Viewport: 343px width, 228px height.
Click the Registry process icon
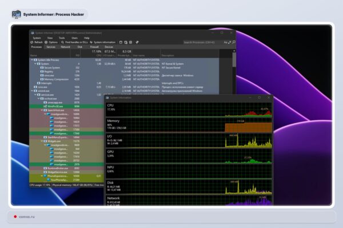point(42,72)
